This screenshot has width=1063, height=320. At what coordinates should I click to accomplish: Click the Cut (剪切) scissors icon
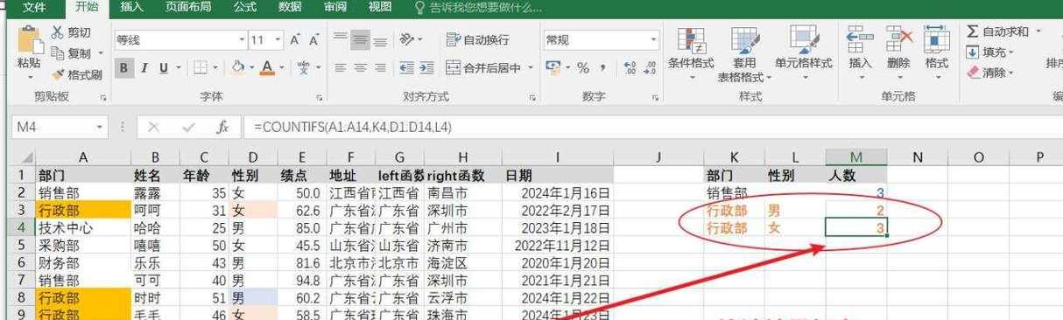58,32
